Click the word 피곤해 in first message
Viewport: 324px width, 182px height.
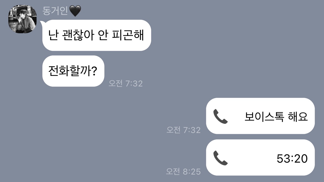(x=128, y=35)
